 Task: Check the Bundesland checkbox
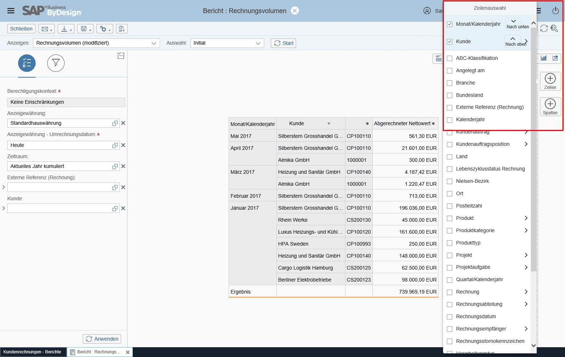(450, 95)
